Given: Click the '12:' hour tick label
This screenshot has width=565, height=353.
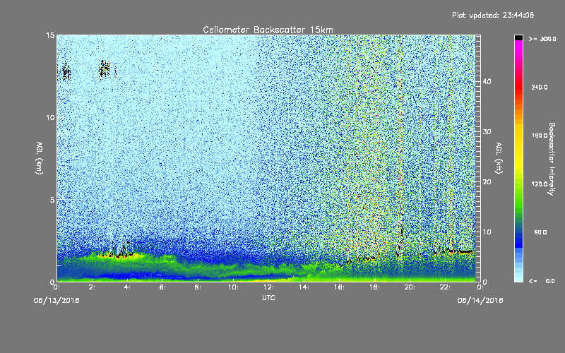Looking at the screenshot, I should (x=269, y=287).
